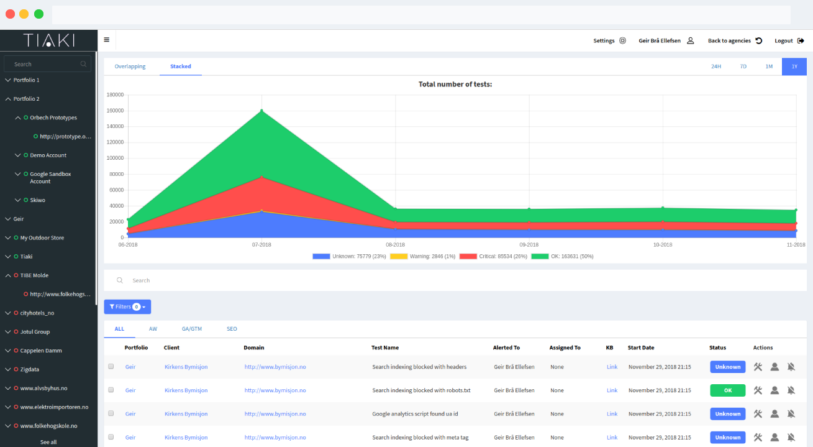Focus the sidebar Search field
The width and height of the screenshot is (813, 447).
(47, 64)
